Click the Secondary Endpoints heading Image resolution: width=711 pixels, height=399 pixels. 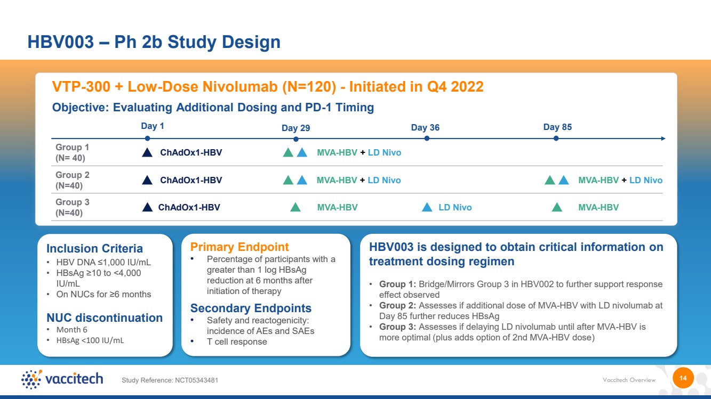point(251,308)
